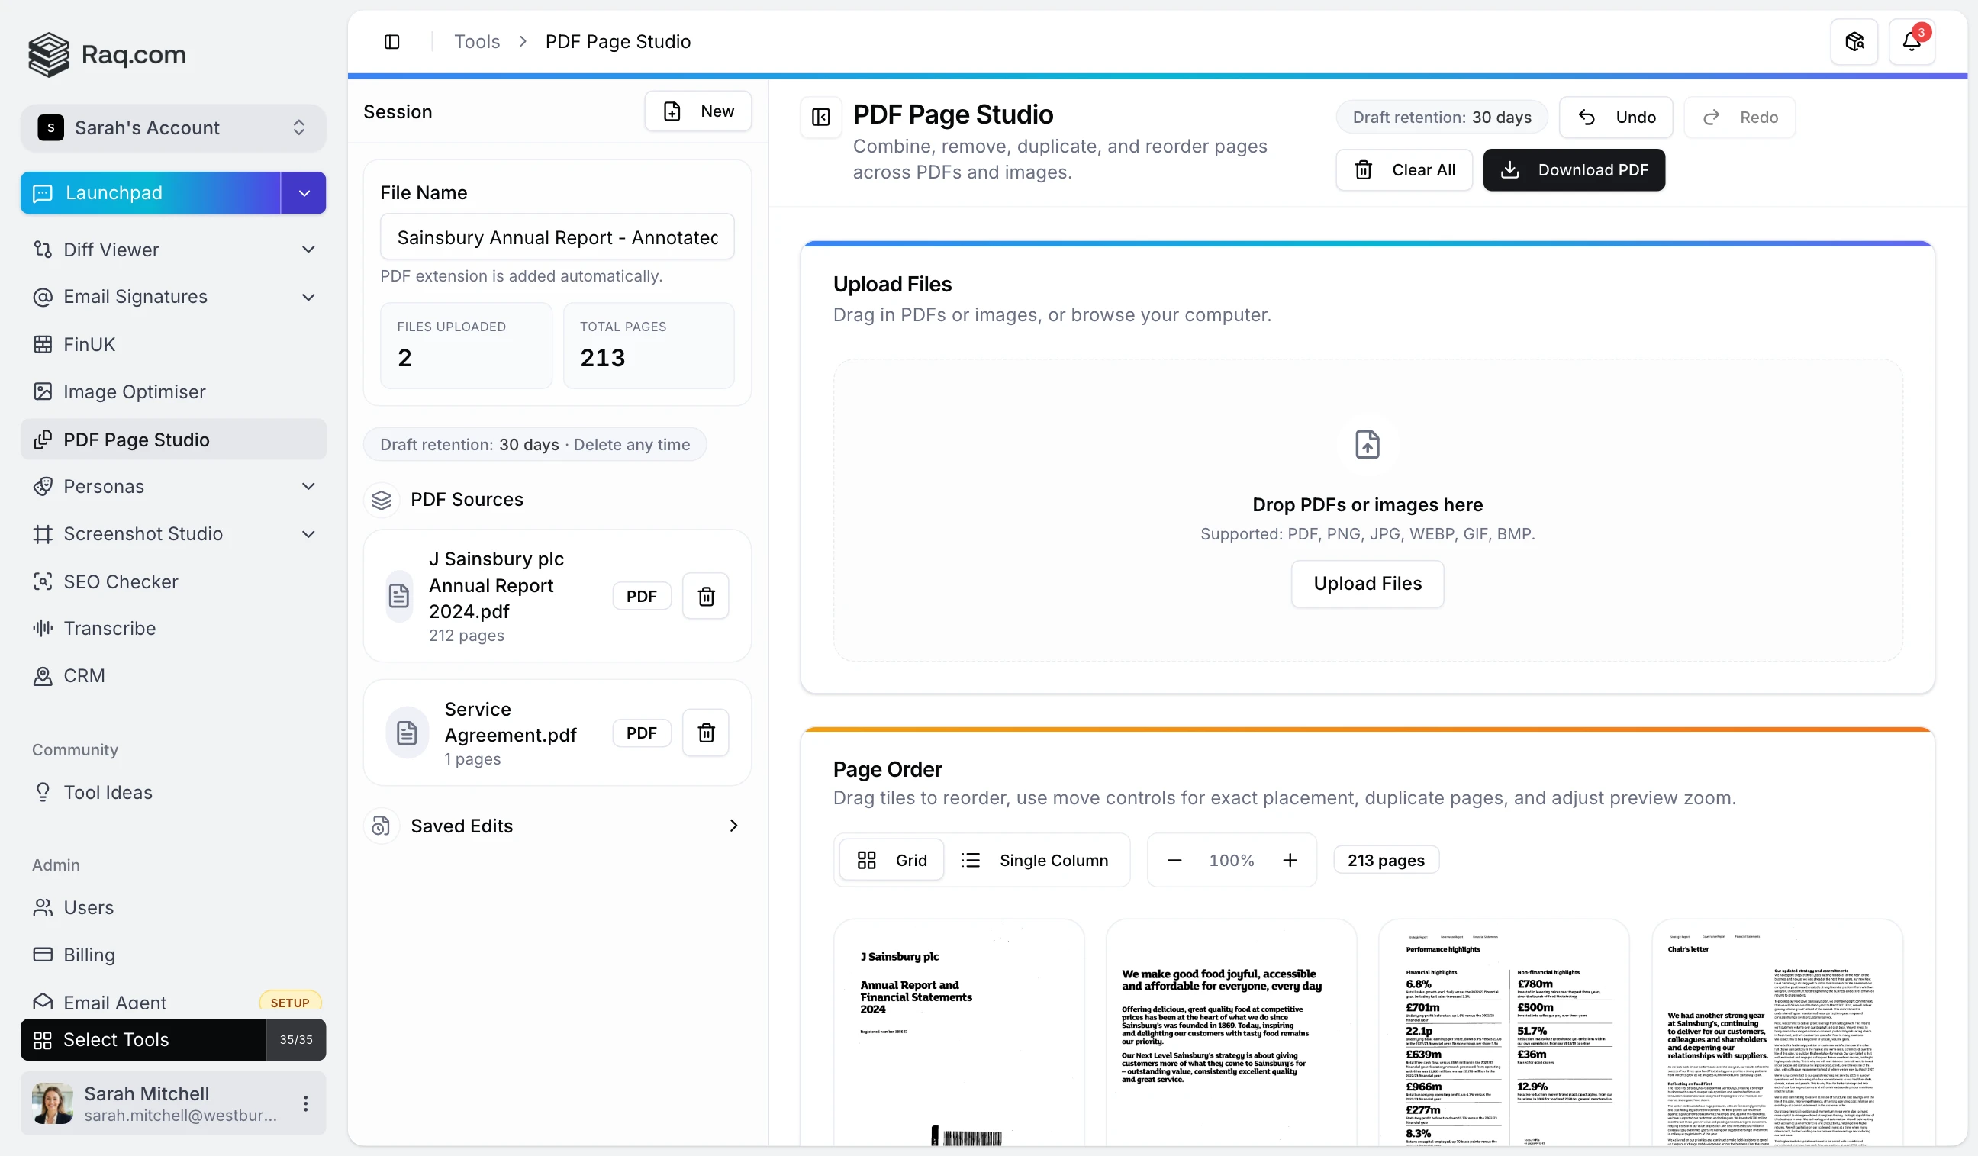Expand the Saved Edits panel

pos(733,825)
